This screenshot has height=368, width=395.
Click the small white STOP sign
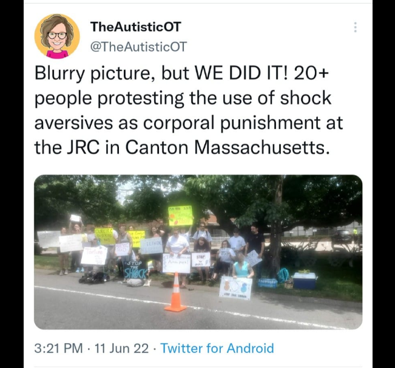[x=201, y=259]
